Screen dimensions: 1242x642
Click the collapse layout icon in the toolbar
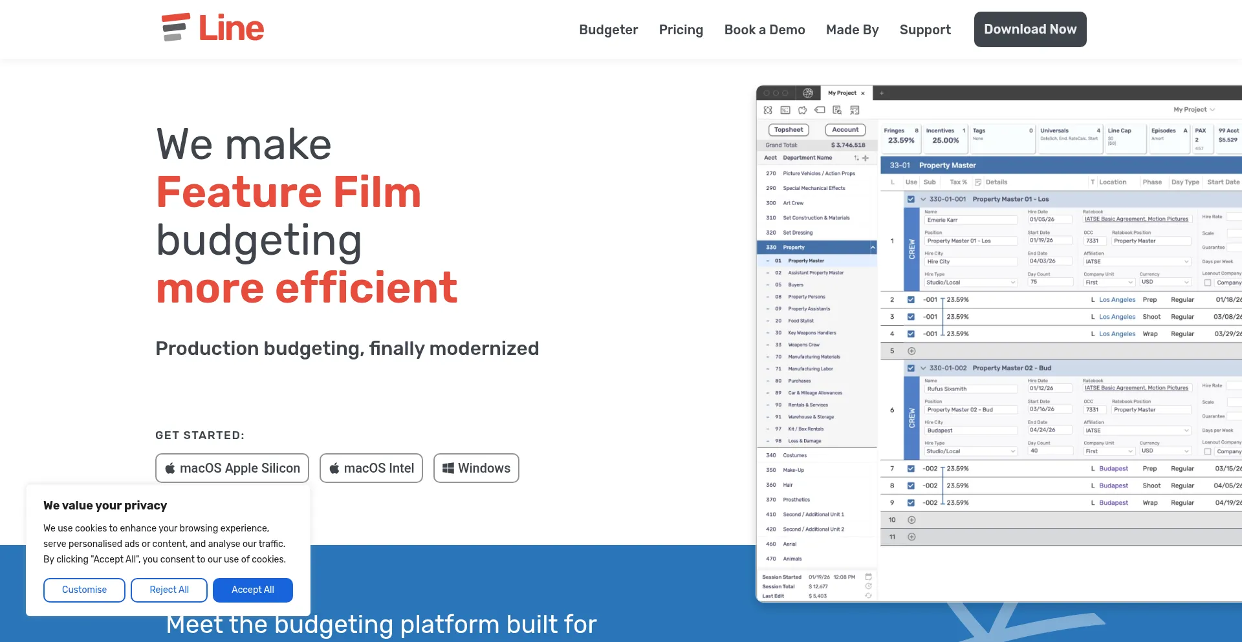855,110
